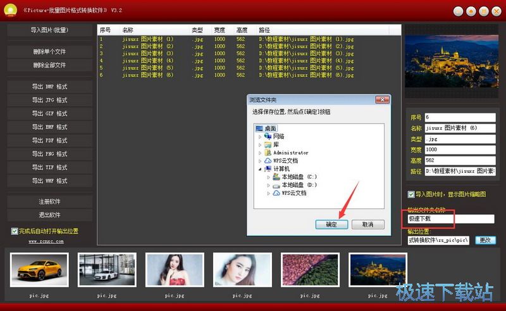This screenshot has height=311, width=506.
Task: Collapse the 计算机 tree node
Action: 260,169
